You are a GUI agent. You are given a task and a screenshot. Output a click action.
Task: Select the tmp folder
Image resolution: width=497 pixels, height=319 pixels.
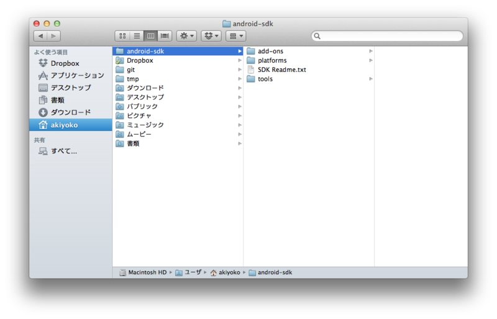178,79
